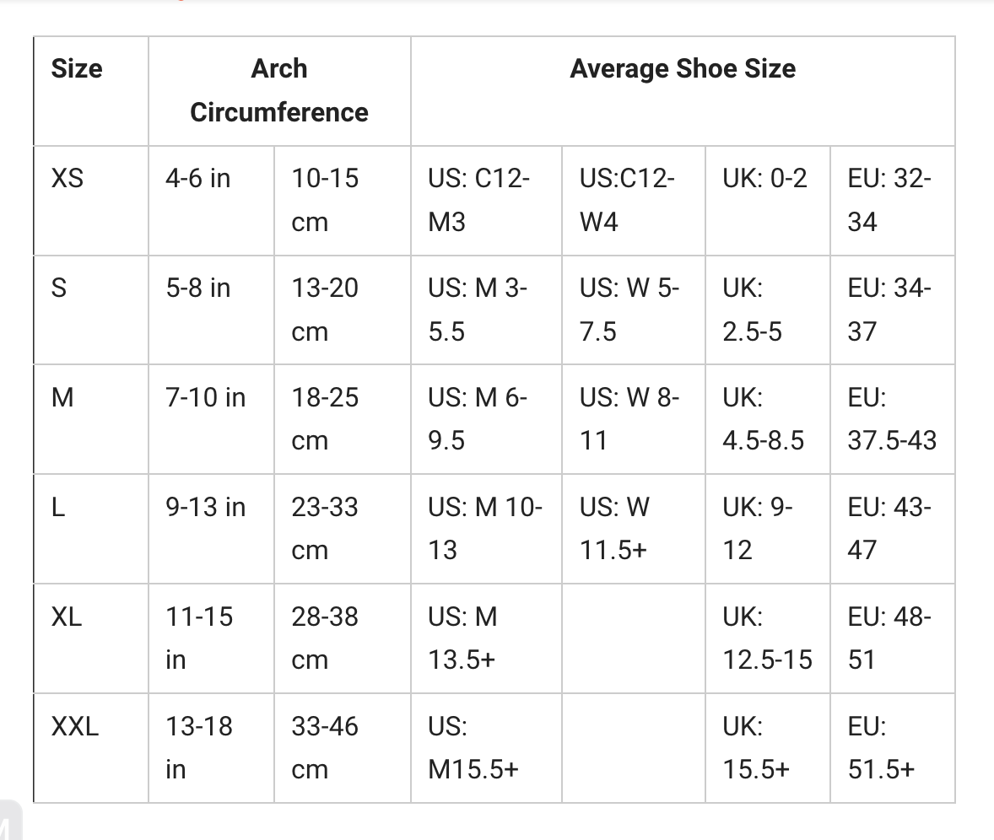This screenshot has height=840, width=994.
Task: Select the US: W 8-11 cell
Action: [629, 419]
